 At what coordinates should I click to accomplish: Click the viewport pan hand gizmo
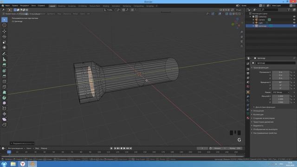(x=241, y=37)
